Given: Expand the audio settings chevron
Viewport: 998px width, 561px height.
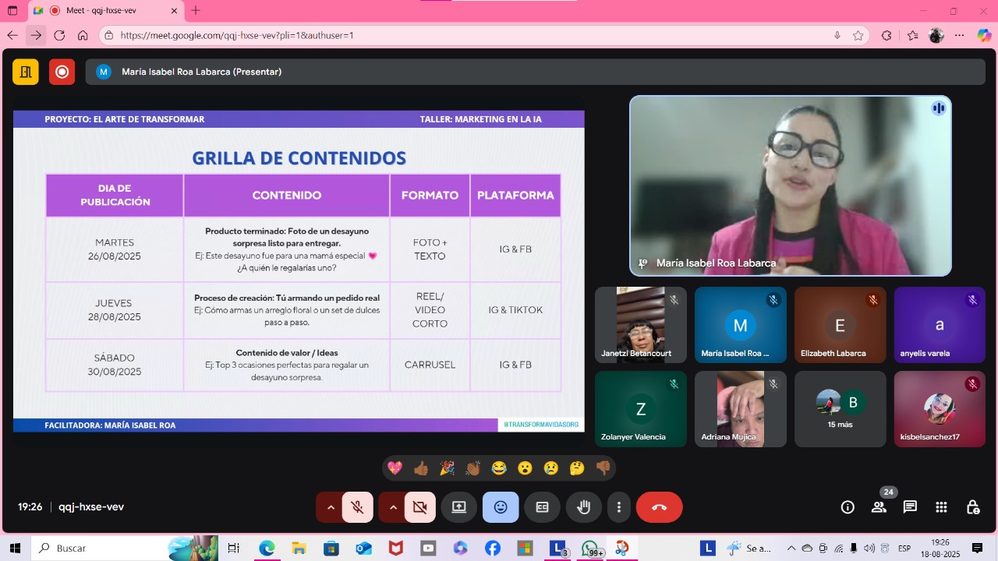Looking at the screenshot, I should coord(331,507).
